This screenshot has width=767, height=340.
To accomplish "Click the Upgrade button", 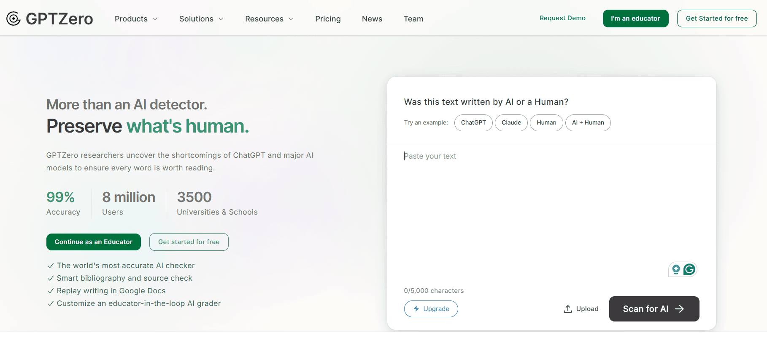I will [x=431, y=309].
